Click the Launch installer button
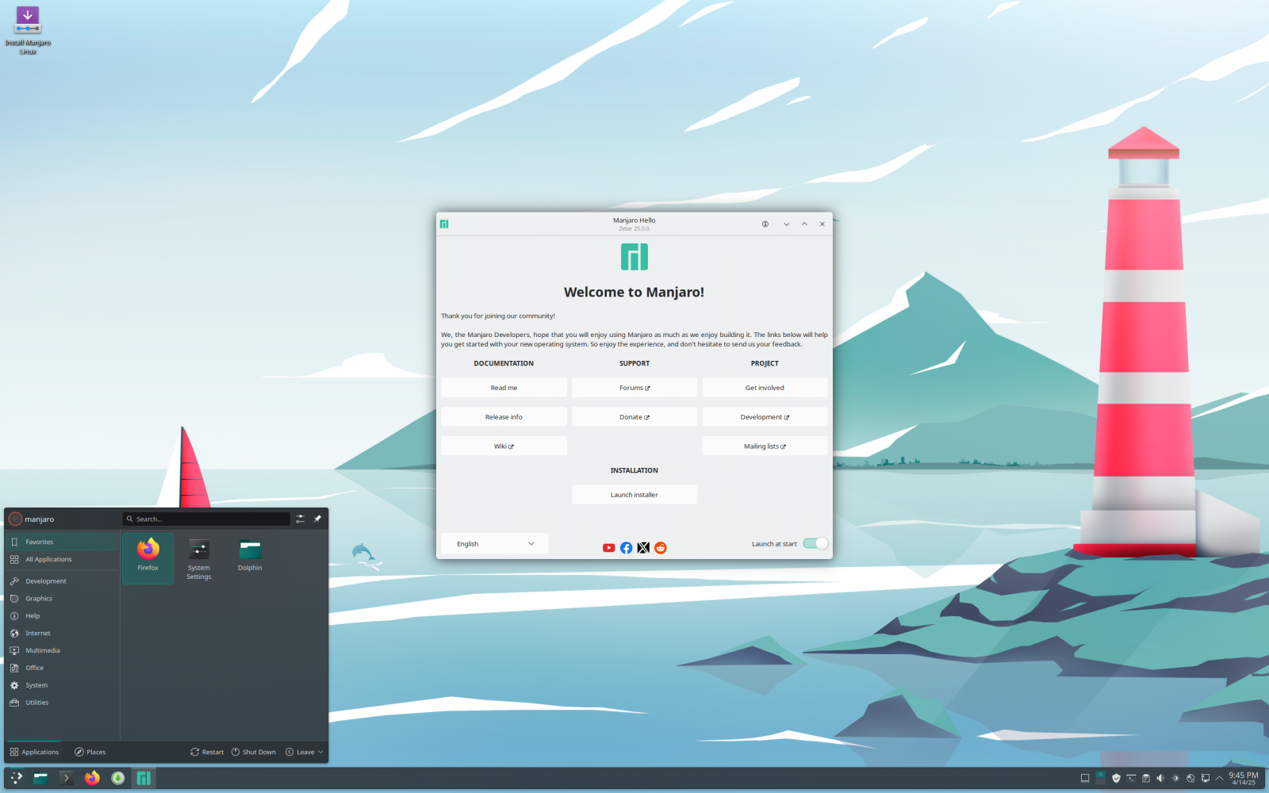Viewport: 1269px width, 793px height. (x=634, y=495)
